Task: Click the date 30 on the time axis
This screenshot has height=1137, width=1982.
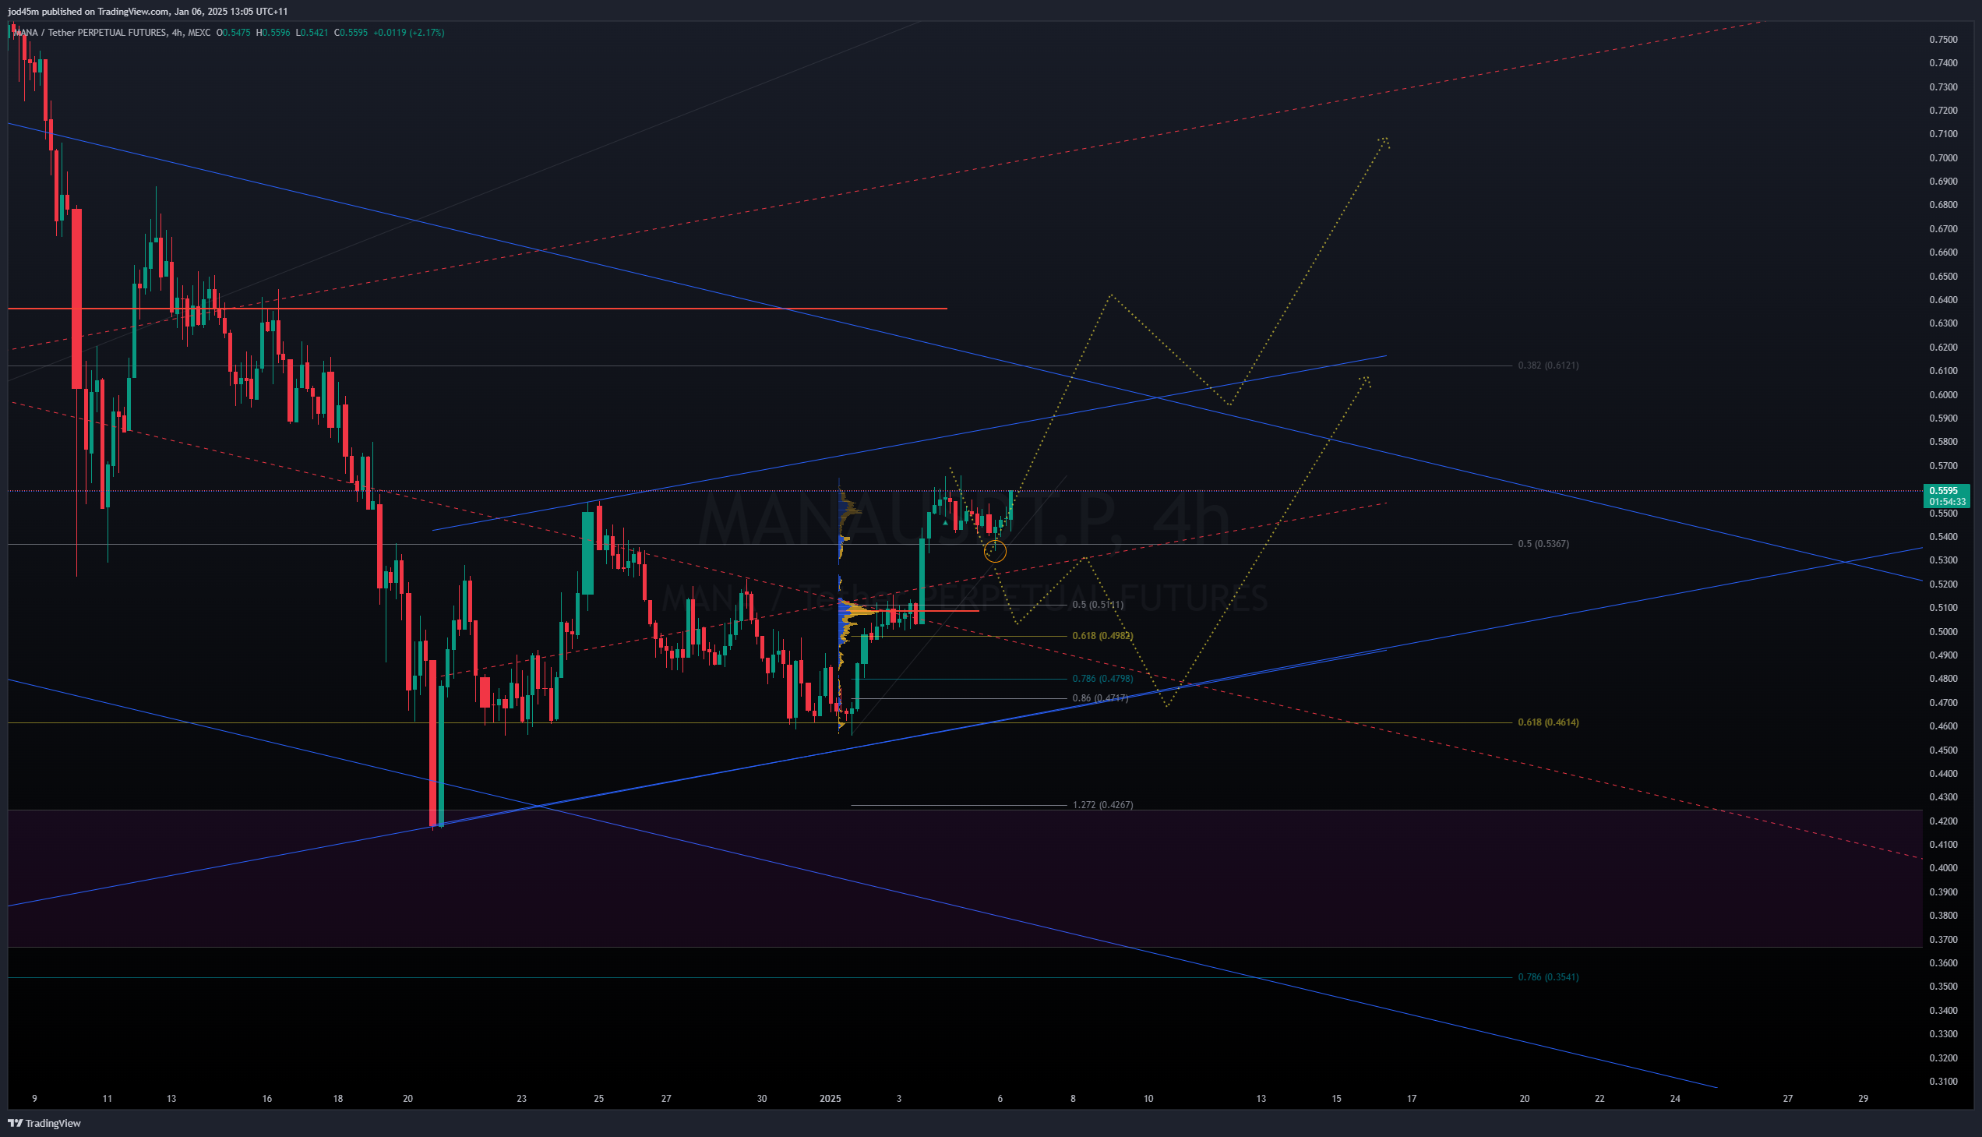Action: coord(762,1099)
